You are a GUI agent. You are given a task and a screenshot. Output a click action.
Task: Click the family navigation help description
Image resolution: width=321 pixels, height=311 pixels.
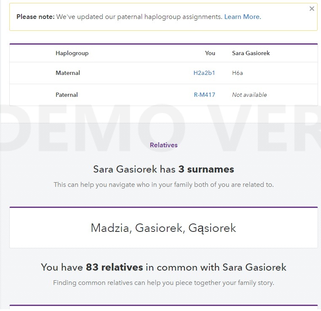(163, 185)
